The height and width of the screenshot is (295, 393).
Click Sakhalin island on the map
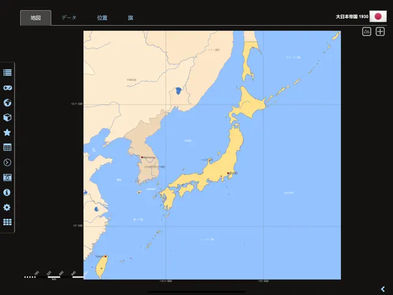(x=248, y=59)
